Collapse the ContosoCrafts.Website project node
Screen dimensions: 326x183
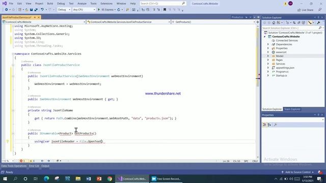tap(265, 37)
